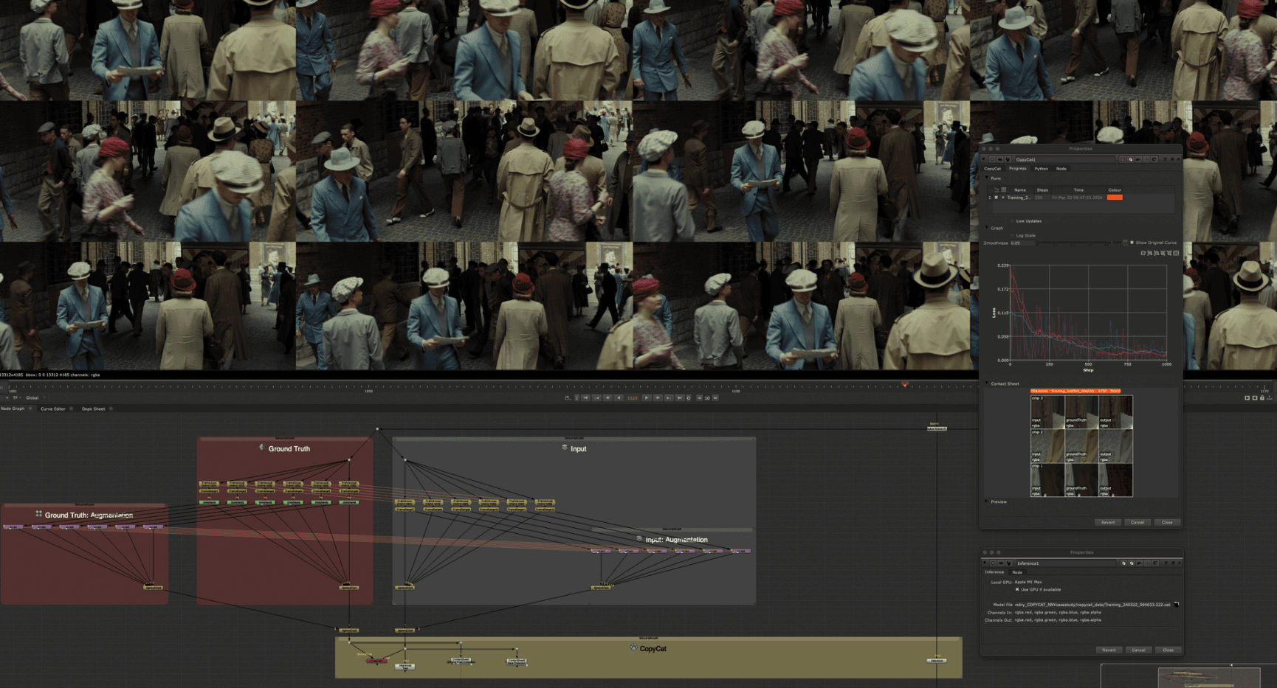
Task: Click the center-node icon in CopyCat1 header
Action: click(992, 159)
